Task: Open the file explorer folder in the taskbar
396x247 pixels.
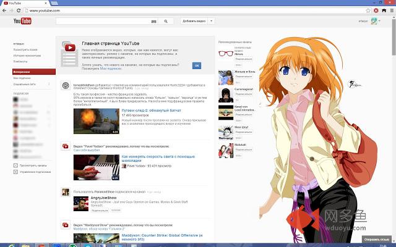Action: pos(25,245)
